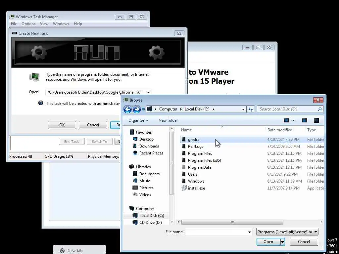
Task: Click the horizontal scrollbar in file list
Action: tap(232, 222)
